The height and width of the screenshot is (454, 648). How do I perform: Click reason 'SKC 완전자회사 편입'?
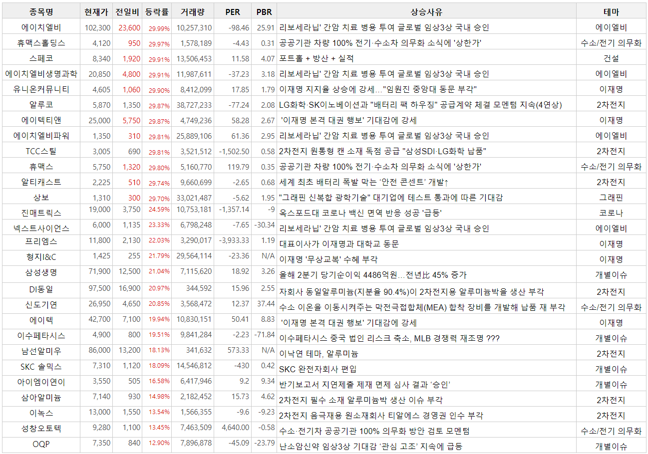click(318, 369)
